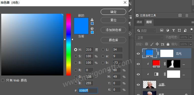Click the 复位 button

(113, 20)
